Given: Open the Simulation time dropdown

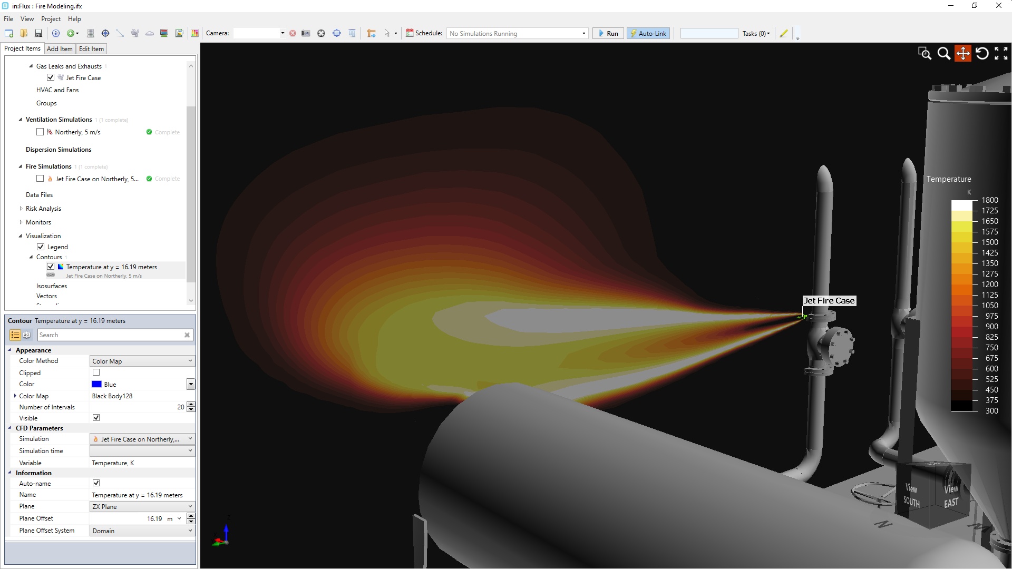Looking at the screenshot, I should pyautogui.click(x=142, y=451).
